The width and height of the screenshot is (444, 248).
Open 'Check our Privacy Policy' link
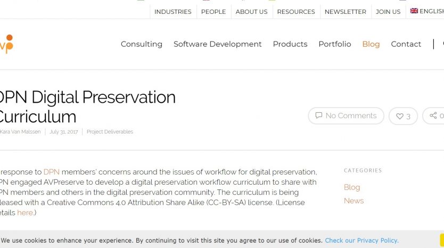click(361, 241)
